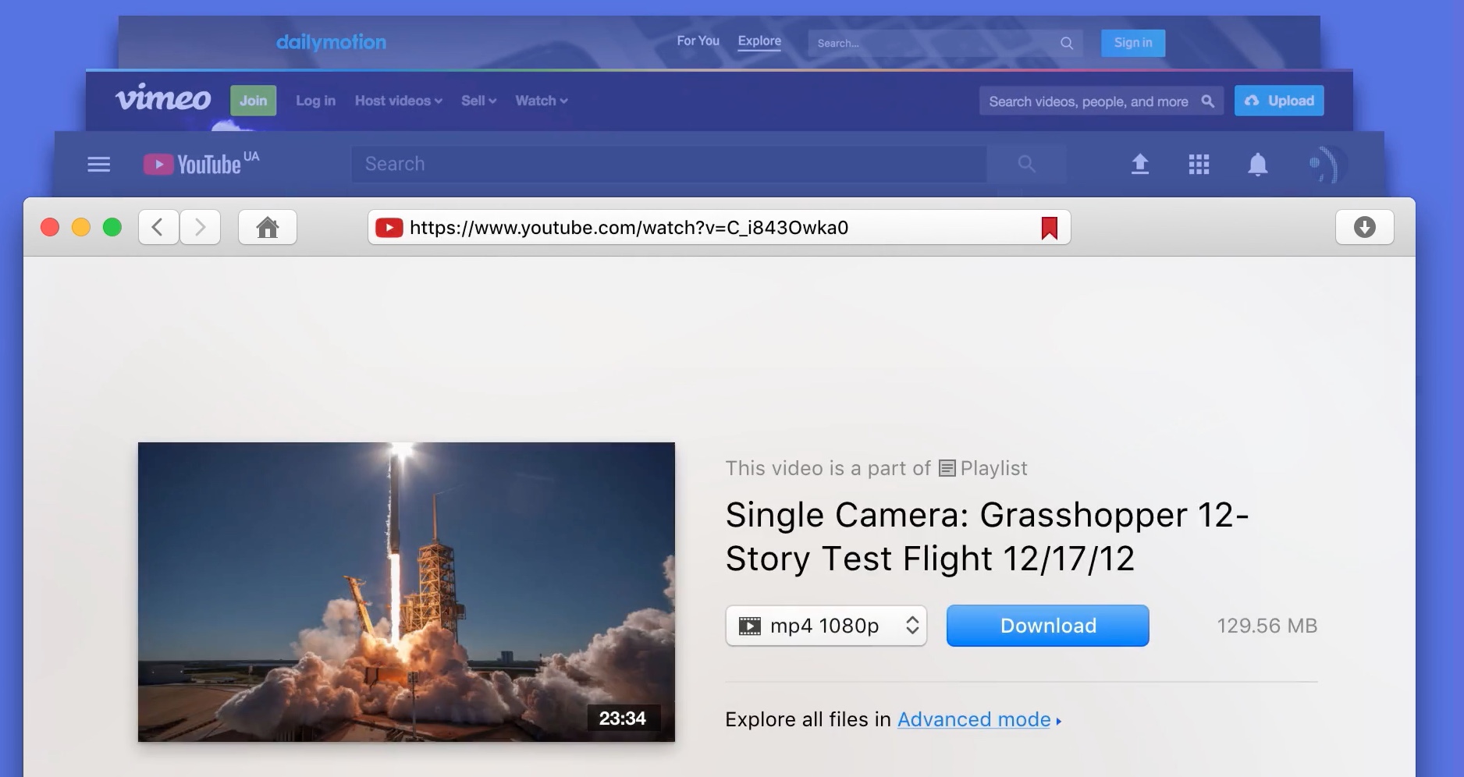Image resolution: width=1464 pixels, height=777 pixels.
Task: Click the Upload button in Vimeo window
Action: pyautogui.click(x=1279, y=101)
